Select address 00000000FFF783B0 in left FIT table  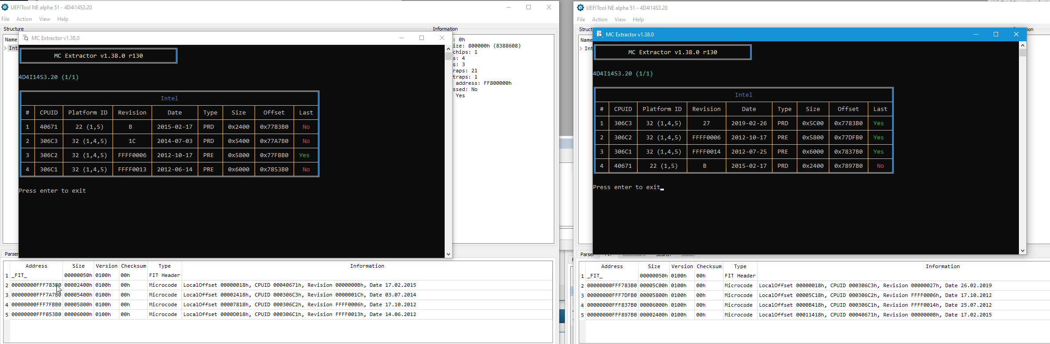click(x=36, y=285)
